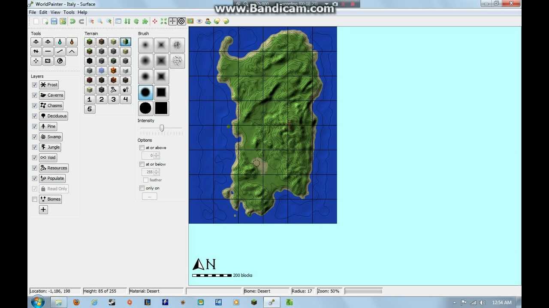
Task: Check the Biomes layer checkbox
Action: tap(35, 199)
